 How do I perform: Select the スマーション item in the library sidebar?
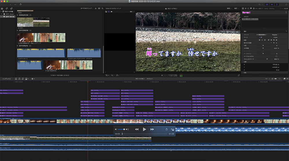(x=10, y=14)
